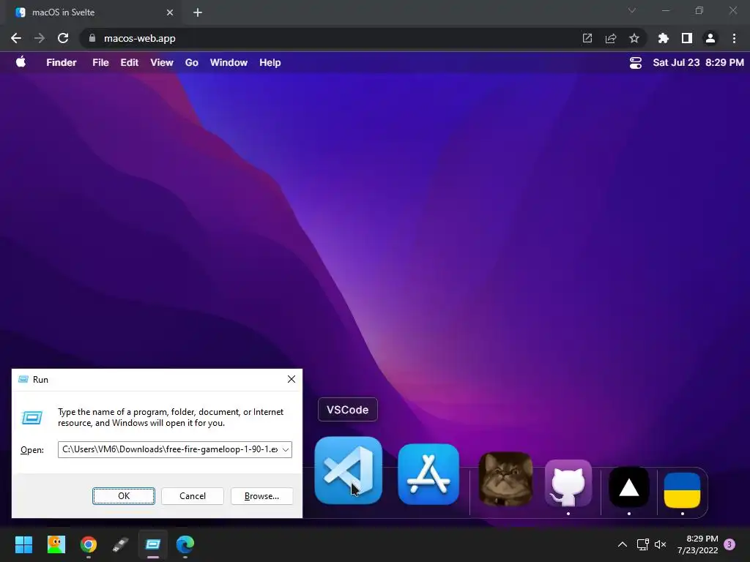Launch the App Store dock icon

coord(428,474)
